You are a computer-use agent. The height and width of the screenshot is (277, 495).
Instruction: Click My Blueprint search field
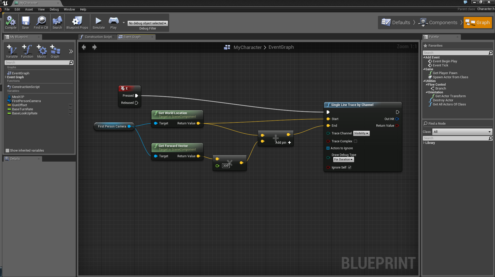pyautogui.click(x=39, y=63)
